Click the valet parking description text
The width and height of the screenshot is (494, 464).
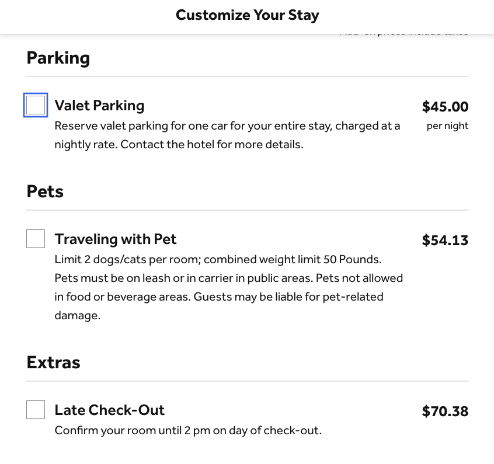(227, 135)
